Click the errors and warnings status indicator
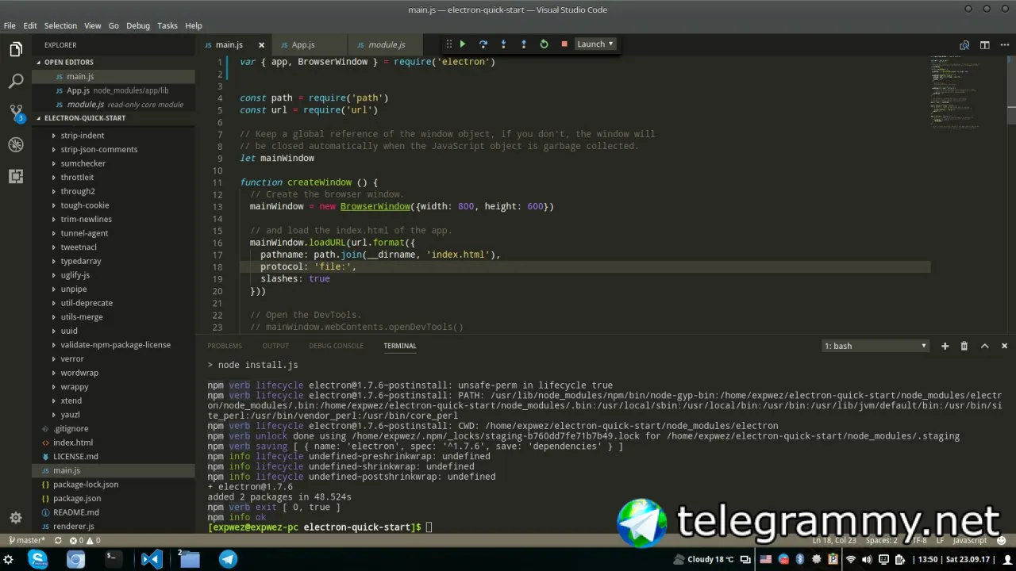Viewport: 1016px width, 571px height. click(85, 540)
